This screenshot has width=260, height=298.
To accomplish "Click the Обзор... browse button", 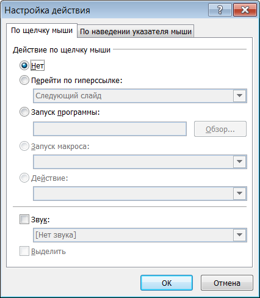I will [220, 129].
